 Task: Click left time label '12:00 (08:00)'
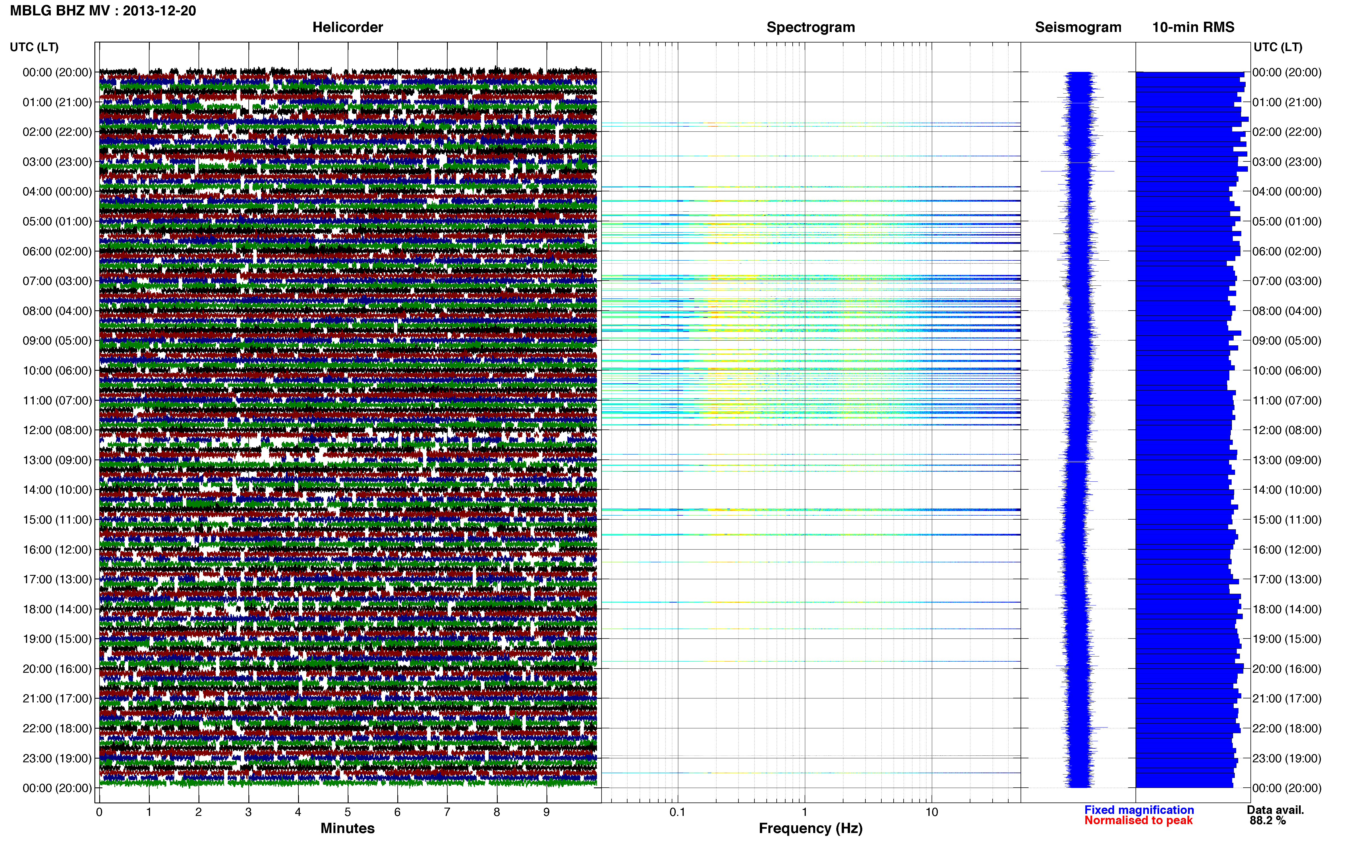pos(57,430)
